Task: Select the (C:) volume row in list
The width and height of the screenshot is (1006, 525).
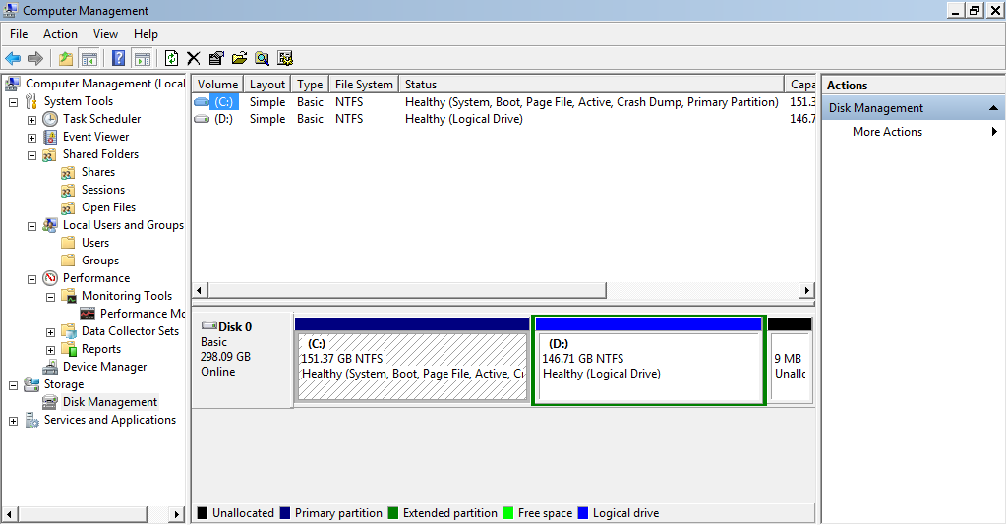Action: [x=503, y=102]
